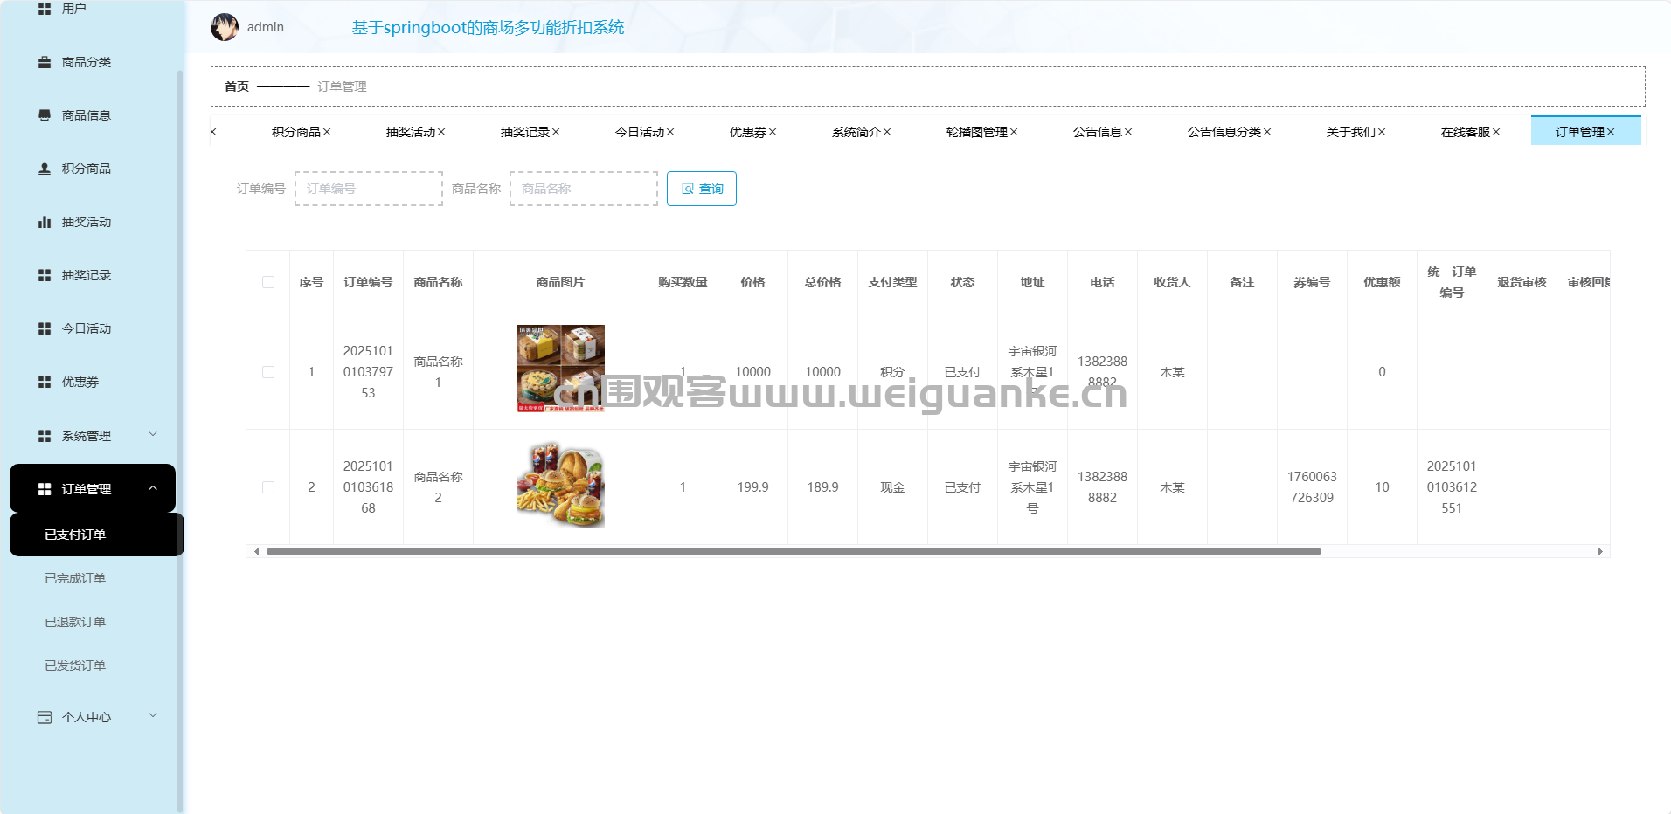The height and width of the screenshot is (814, 1671).
Task: Click the admin avatar picture
Action: 225,27
